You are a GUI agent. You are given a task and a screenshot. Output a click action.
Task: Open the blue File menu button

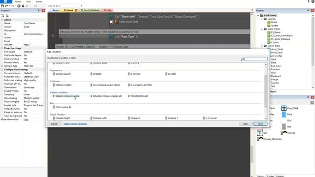[x=6, y=1]
